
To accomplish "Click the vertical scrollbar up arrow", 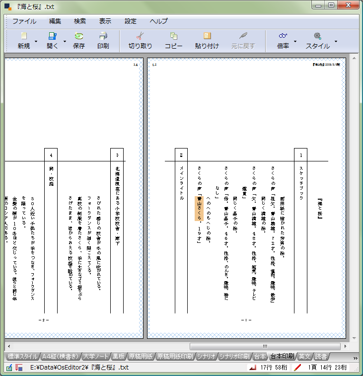I will [x=354, y=58].
